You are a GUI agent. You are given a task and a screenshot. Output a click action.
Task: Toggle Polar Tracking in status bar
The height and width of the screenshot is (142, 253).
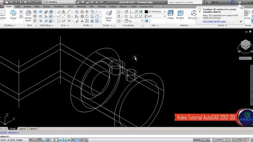[x=48, y=140]
